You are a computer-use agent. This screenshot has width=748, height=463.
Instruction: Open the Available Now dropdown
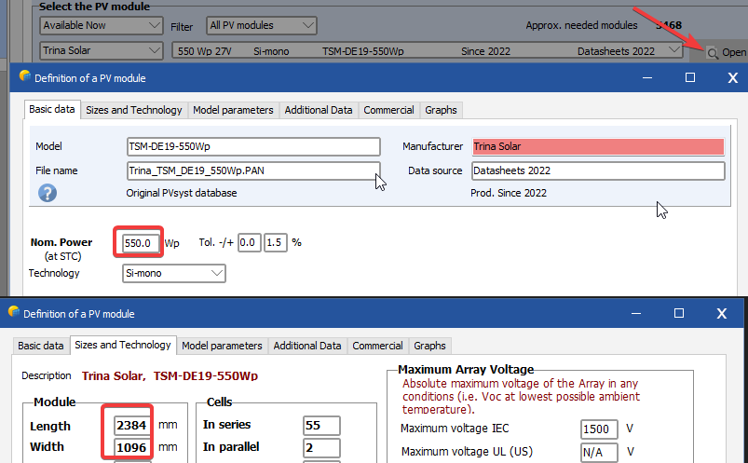pyautogui.click(x=102, y=25)
